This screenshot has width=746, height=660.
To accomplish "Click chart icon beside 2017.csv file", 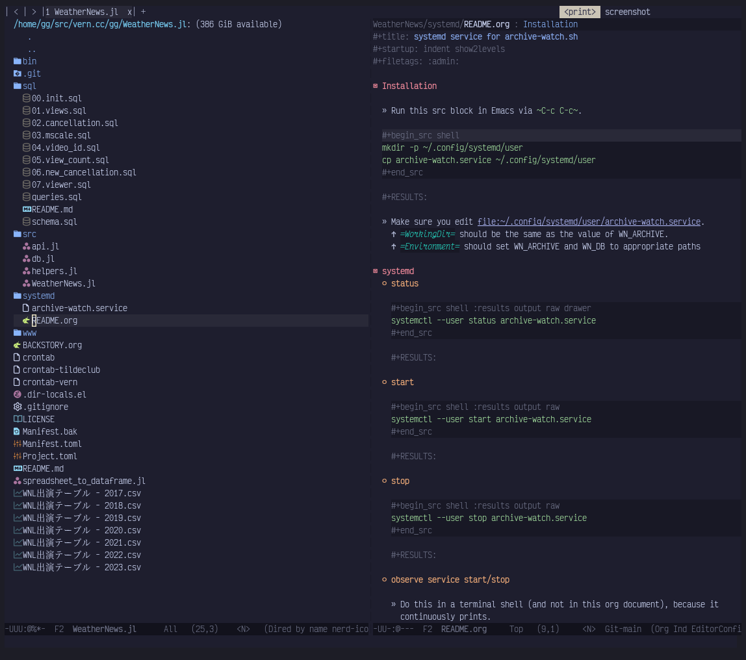I will click(x=18, y=494).
